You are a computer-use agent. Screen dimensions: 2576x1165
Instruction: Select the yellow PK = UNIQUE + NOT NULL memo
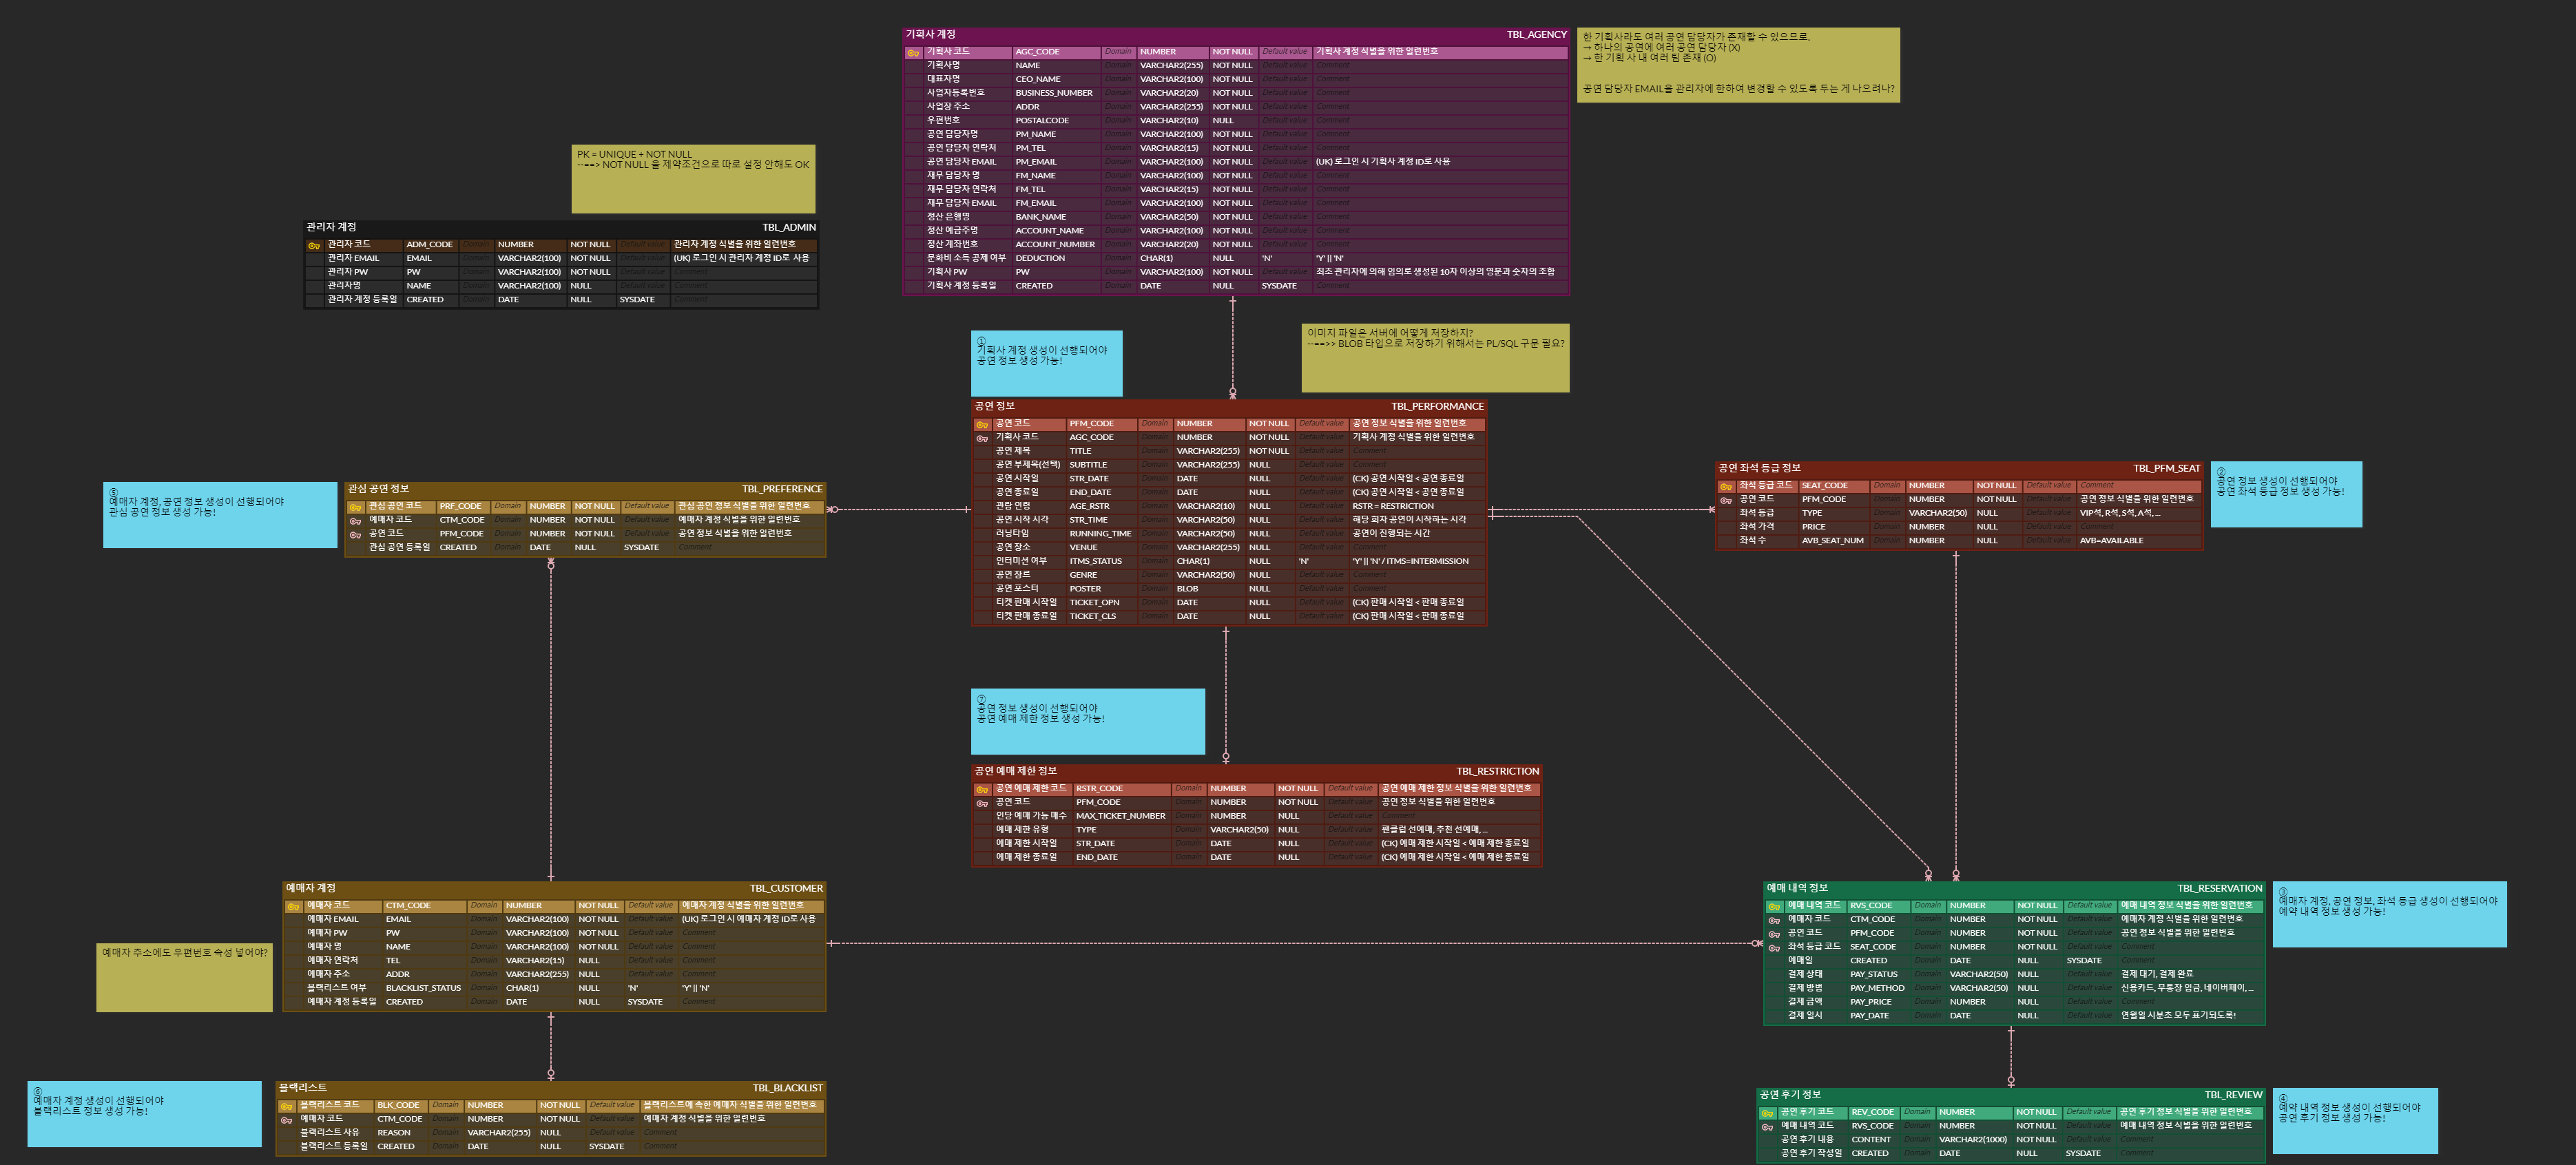(x=693, y=180)
